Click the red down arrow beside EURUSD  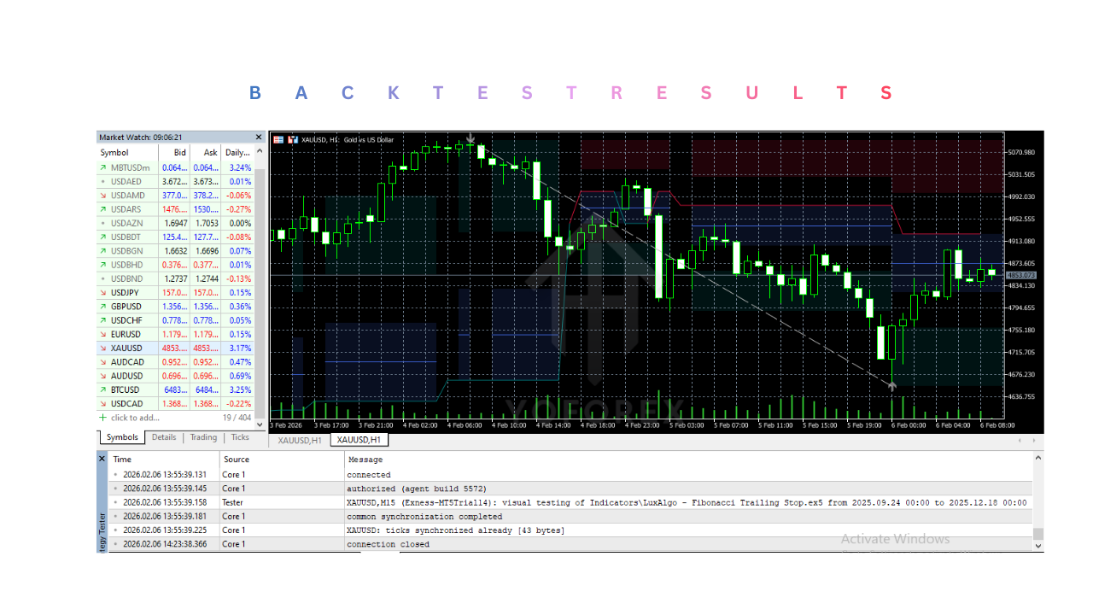102,334
